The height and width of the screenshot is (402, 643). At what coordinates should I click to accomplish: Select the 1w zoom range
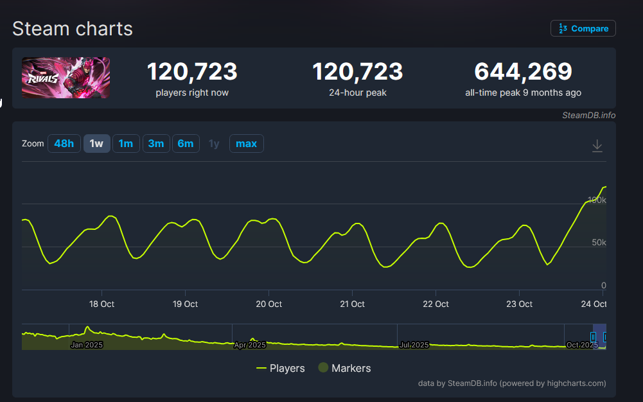[x=97, y=143]
